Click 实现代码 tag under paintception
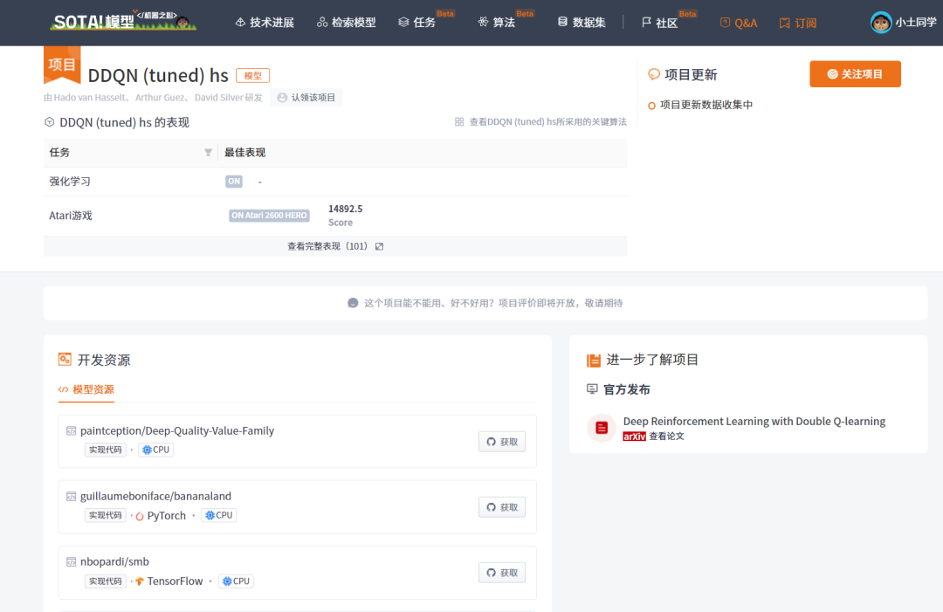The width and height of the screenshot is (943, 612). [106, 450]
